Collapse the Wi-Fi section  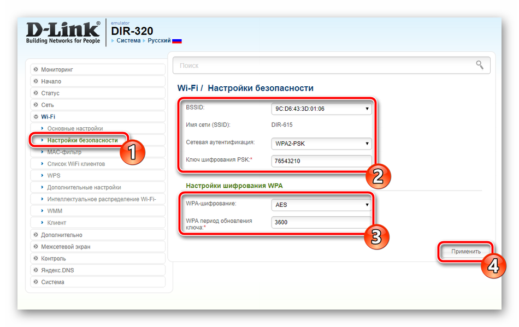(98, 117)
